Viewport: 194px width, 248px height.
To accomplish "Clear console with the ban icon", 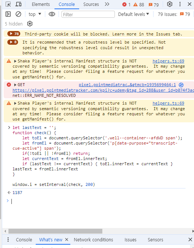I will coord(18,14).
